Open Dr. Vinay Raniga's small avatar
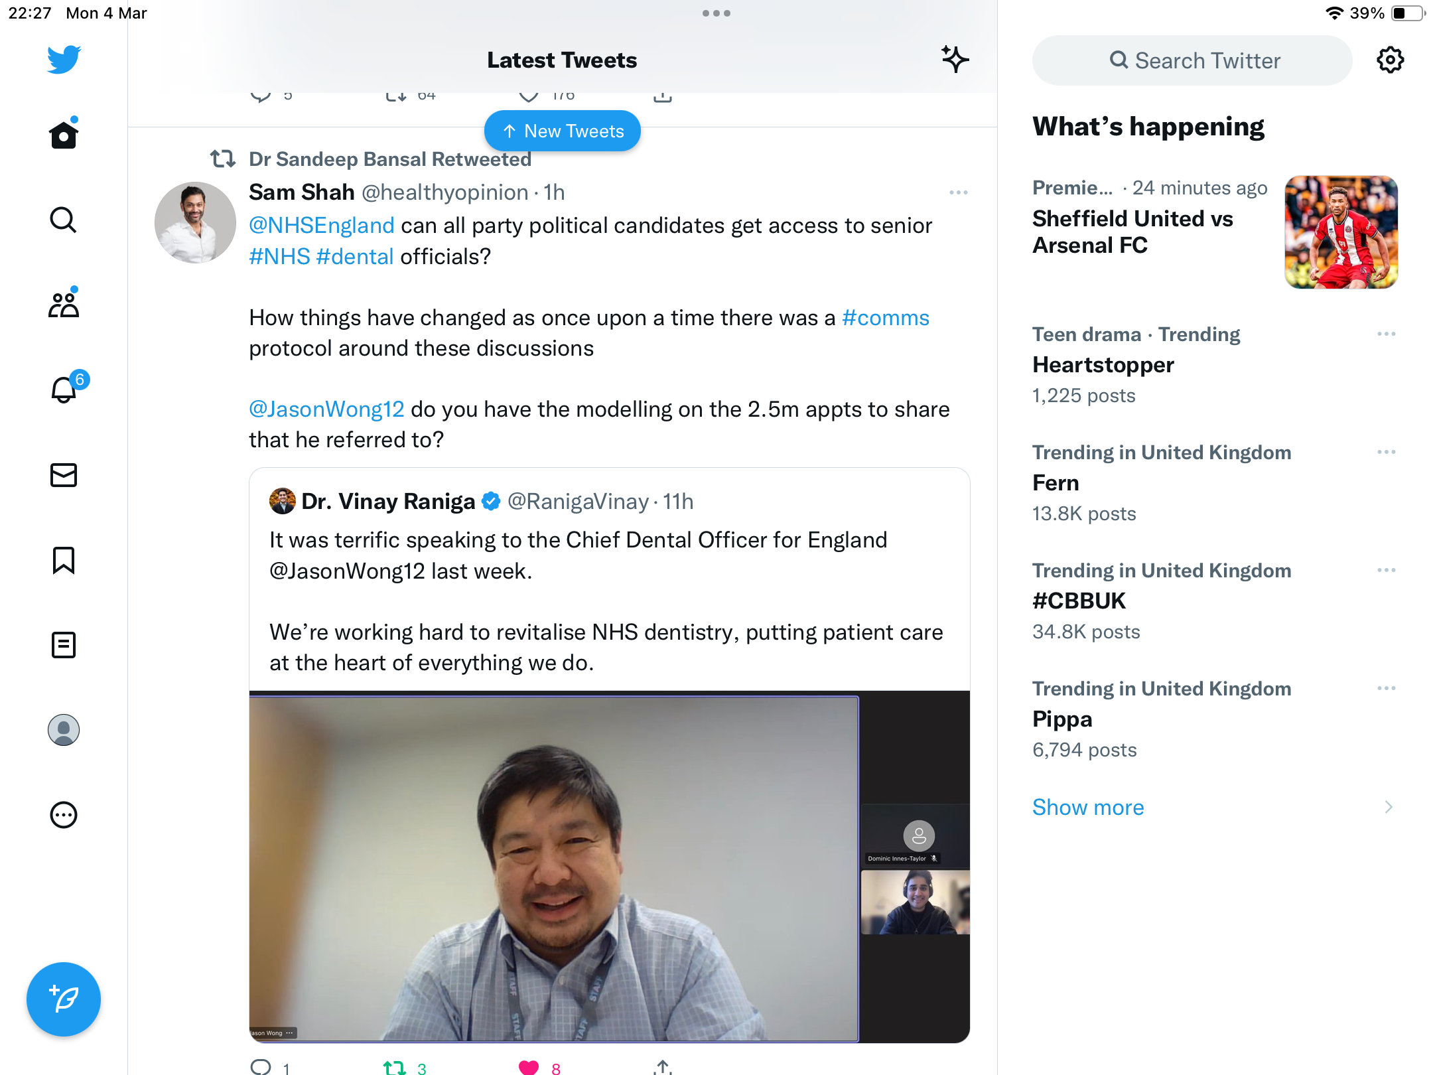This screenshot has height=1075, width=1433. click(x=283, y=501)
